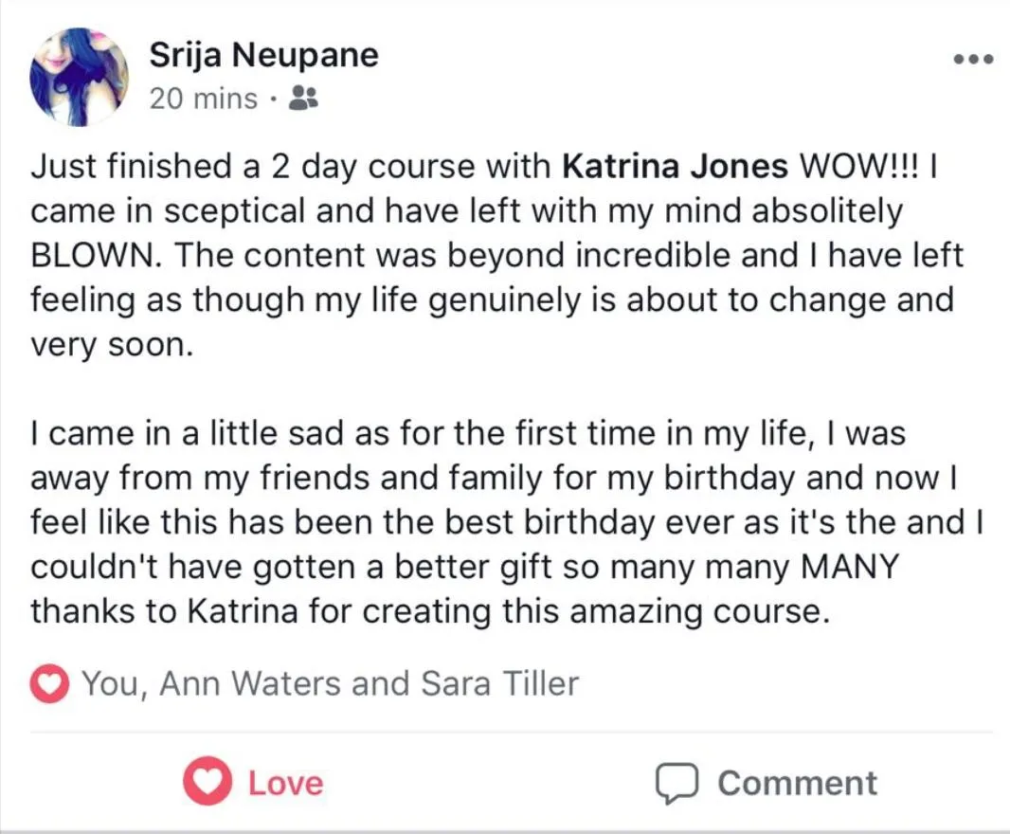This screenshot has width=1010, height=834.
Task: Click the small heart reaction icon above the divider
Action: point(48,683)
